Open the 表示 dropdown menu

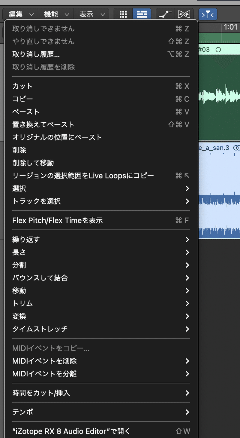[x=92, y=14]
